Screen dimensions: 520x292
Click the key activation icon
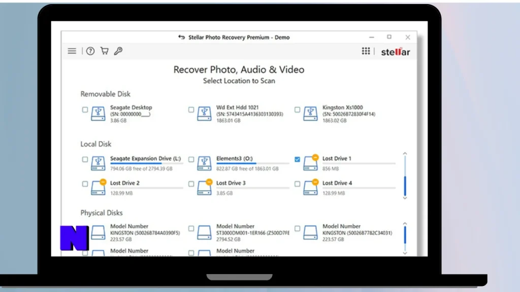(x=118, y=51)
